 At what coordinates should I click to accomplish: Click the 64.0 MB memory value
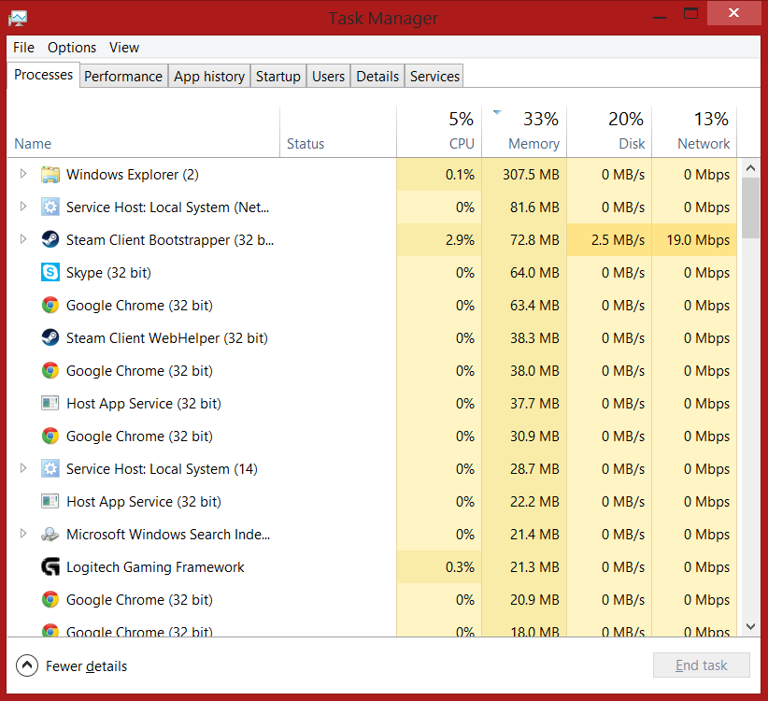point(534,273)
